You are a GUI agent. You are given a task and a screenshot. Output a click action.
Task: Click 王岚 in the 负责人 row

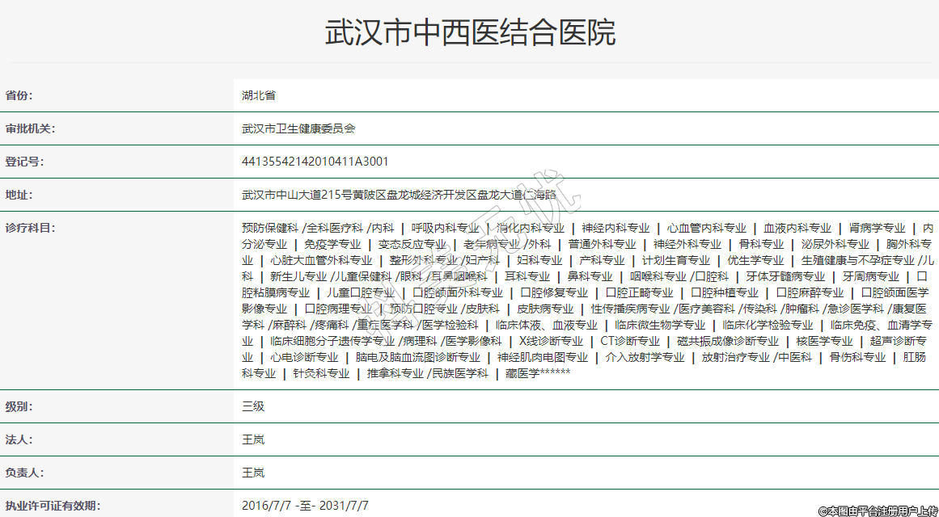click(253, 473)
